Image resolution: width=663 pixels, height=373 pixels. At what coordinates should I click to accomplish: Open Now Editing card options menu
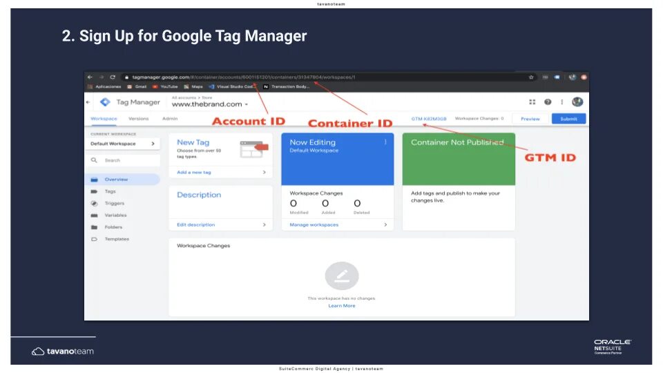[x=385, y=142]
